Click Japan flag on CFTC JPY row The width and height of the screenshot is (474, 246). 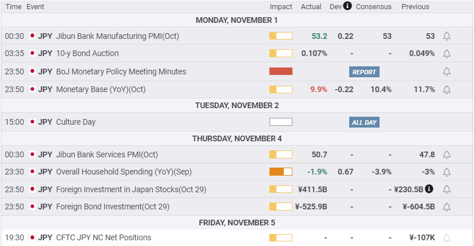point(32,237)
